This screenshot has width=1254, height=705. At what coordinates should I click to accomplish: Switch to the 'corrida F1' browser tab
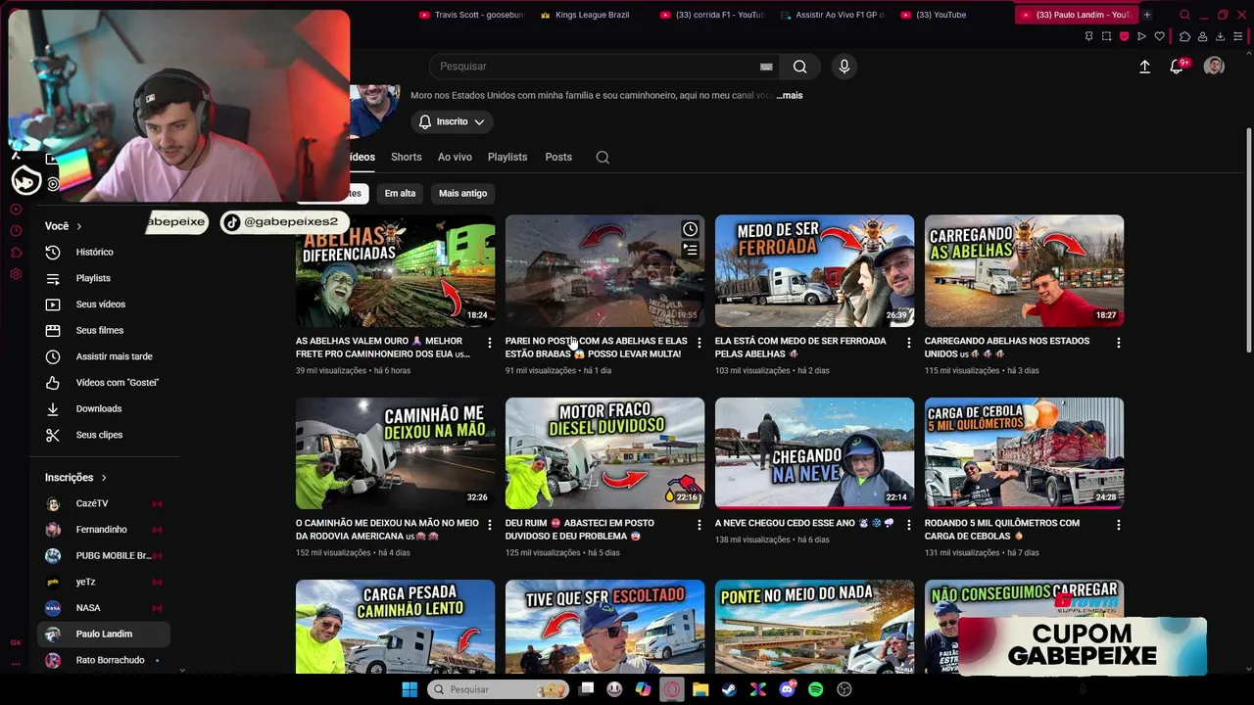(711, 15)
